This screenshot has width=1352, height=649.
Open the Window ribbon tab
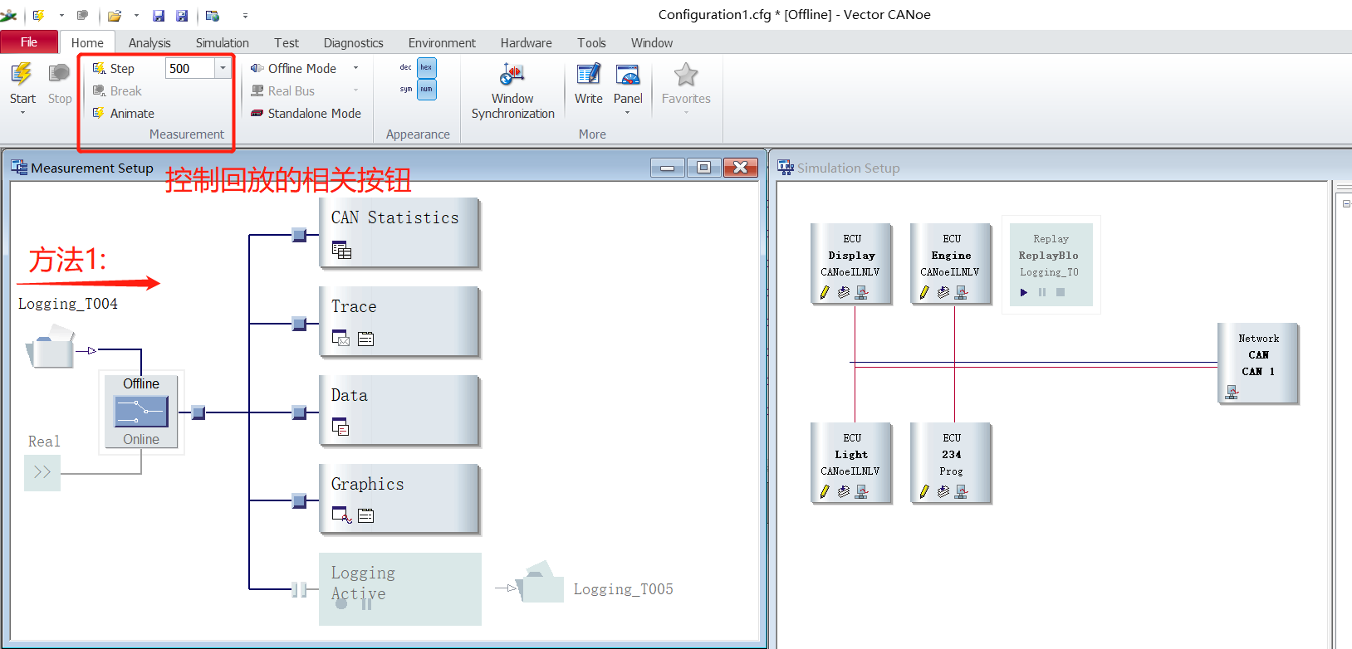[652, 42]
